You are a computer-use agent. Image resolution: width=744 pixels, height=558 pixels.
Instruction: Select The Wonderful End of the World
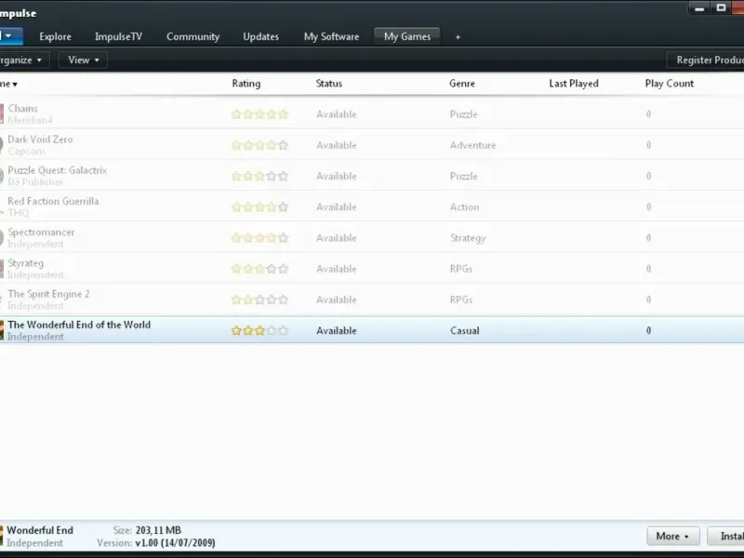pos(372,330)
